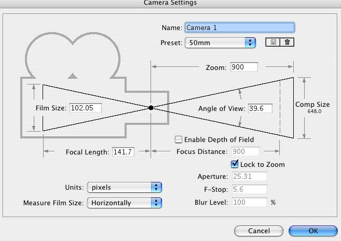Click the Angle of View field
This screenshot has width=341, height=241.
coord(260,108)
